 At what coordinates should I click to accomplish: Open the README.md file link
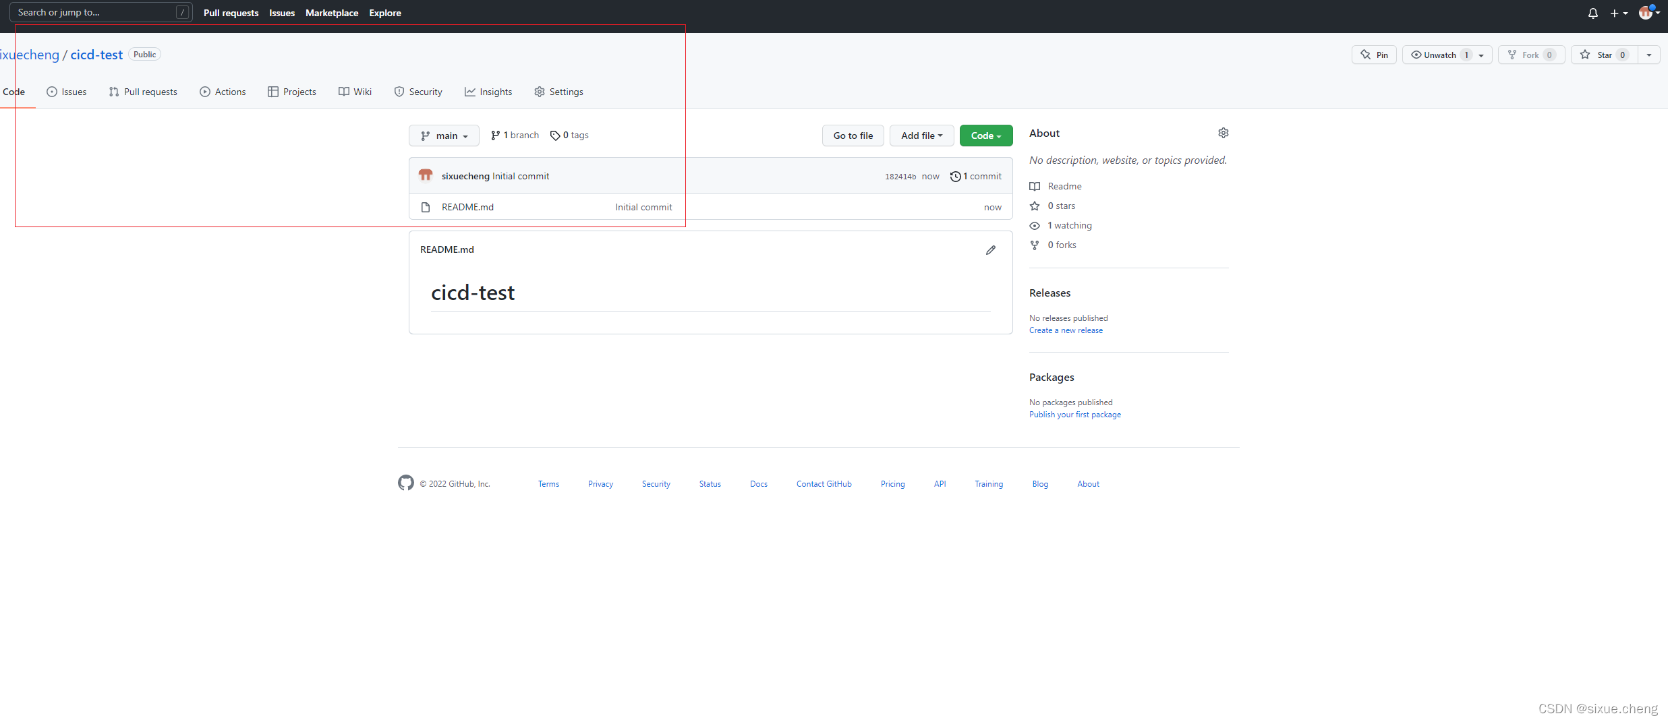click(x=467, y=207)
